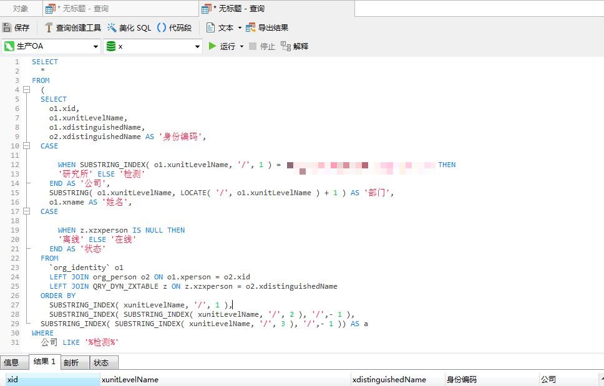Switch to 对象 tab

tap(21, 9)
